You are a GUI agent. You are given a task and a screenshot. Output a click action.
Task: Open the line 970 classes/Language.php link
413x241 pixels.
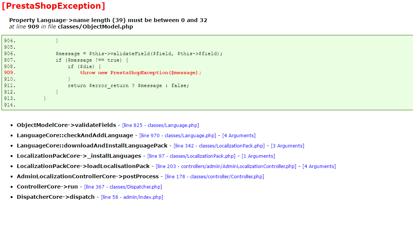[x=178, y=136]
